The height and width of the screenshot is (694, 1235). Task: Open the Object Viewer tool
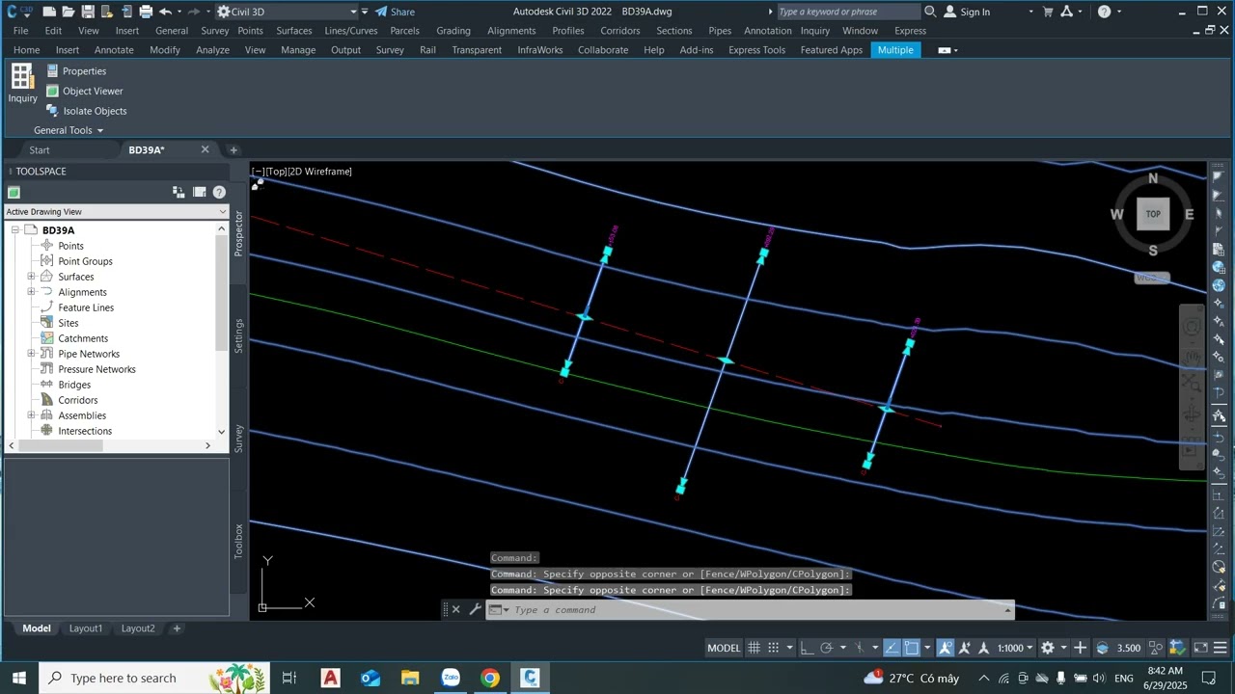pos(85,91)
